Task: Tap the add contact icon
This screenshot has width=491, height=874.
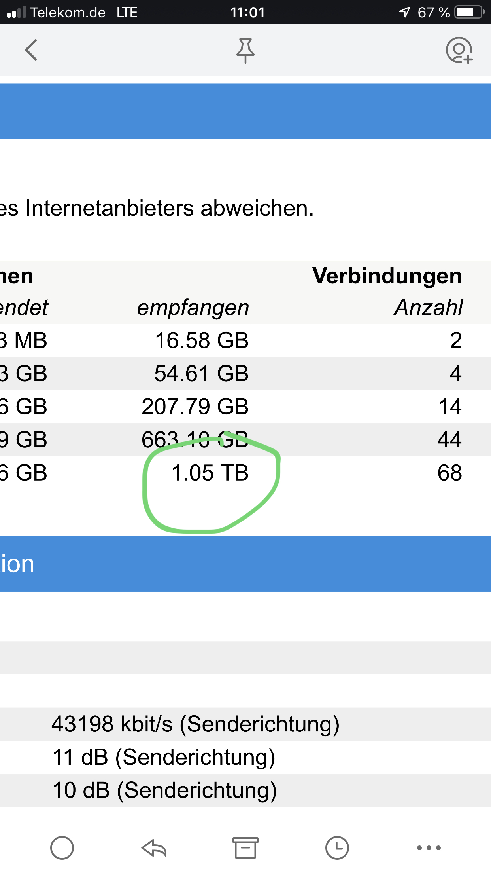Action: (459, 50)
